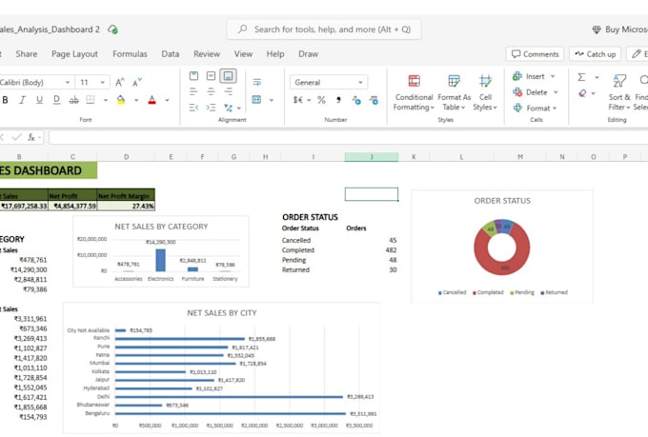Click the cloud saved status icon
This screenshot has width=648, height=437.
pyautogui.click(x=112, y=30)
